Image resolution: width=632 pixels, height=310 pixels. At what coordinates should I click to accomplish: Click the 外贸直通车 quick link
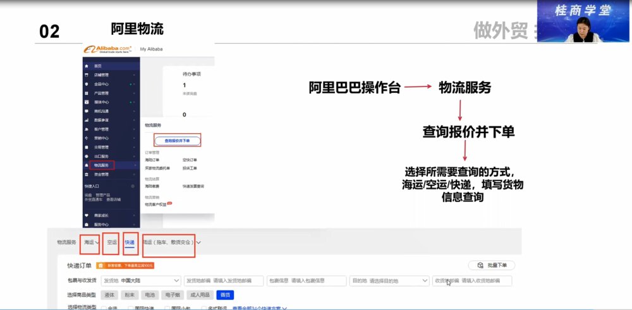[93, 200]
